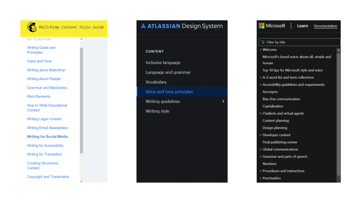Expand the Punctuation chevron

pos(261,178)
